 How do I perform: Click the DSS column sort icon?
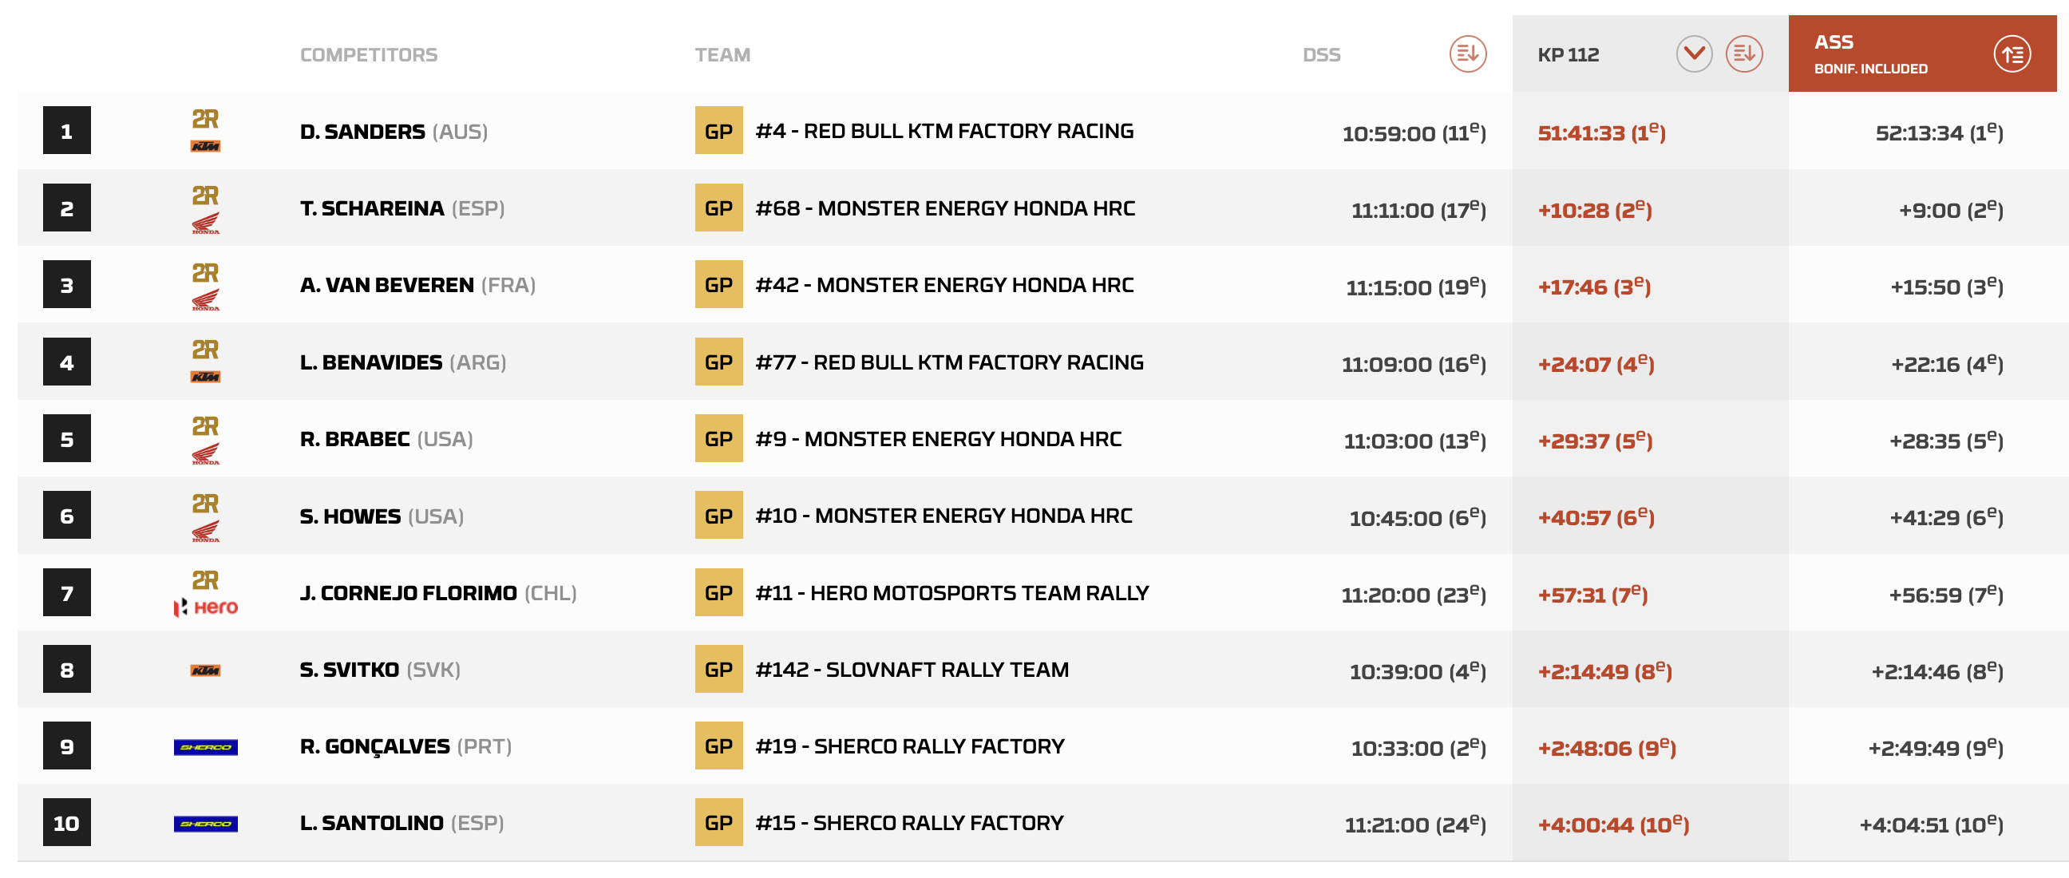(x=1466, y=53)
